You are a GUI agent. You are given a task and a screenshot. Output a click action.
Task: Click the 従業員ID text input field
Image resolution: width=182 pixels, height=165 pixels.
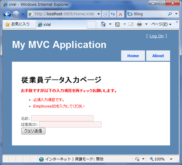pos(70,124)
